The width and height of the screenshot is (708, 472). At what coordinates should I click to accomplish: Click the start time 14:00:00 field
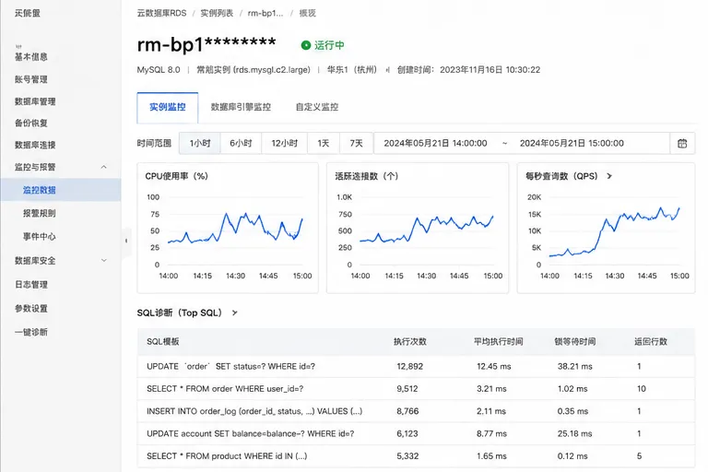pos(435,143)
